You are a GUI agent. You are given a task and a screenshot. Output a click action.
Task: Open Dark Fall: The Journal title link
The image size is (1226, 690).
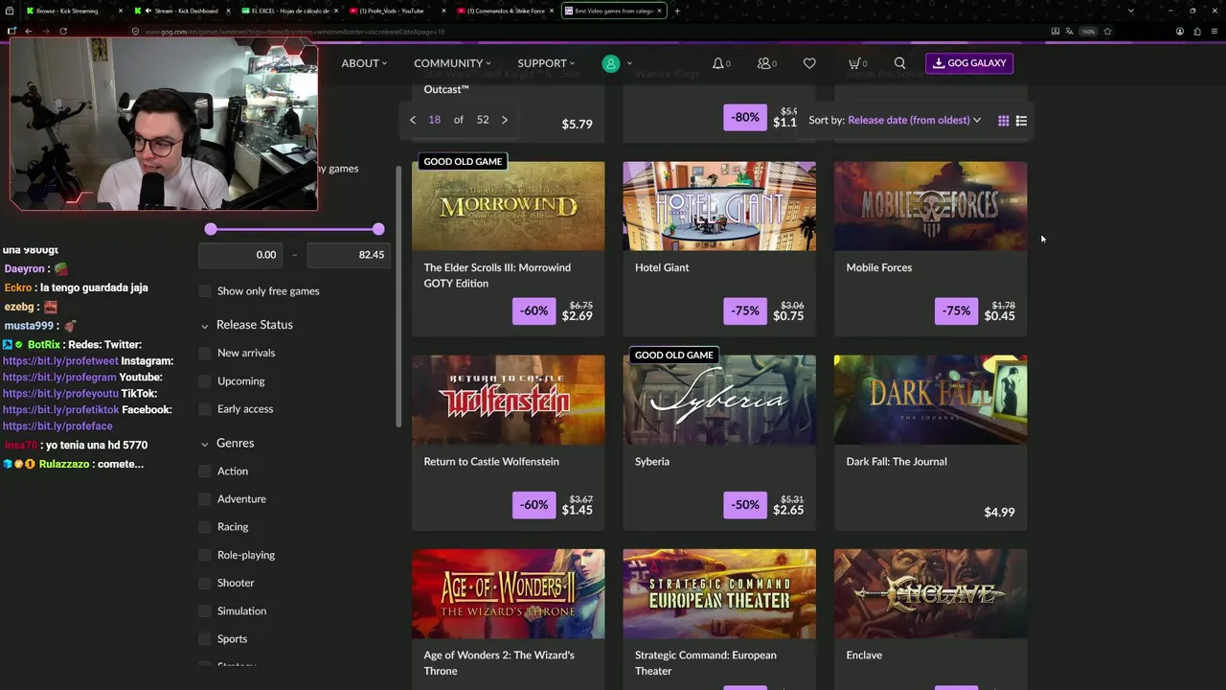(897, 461)
